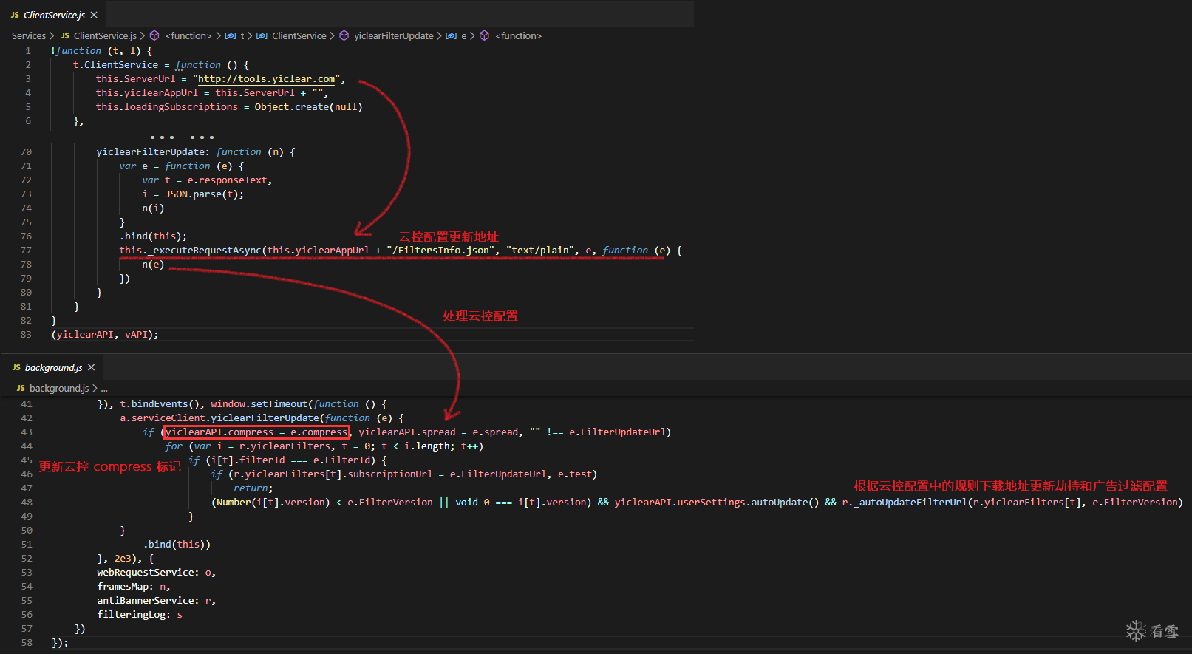
Task: Click "n(e)" on line 78
Action: [x=153, y=265]
